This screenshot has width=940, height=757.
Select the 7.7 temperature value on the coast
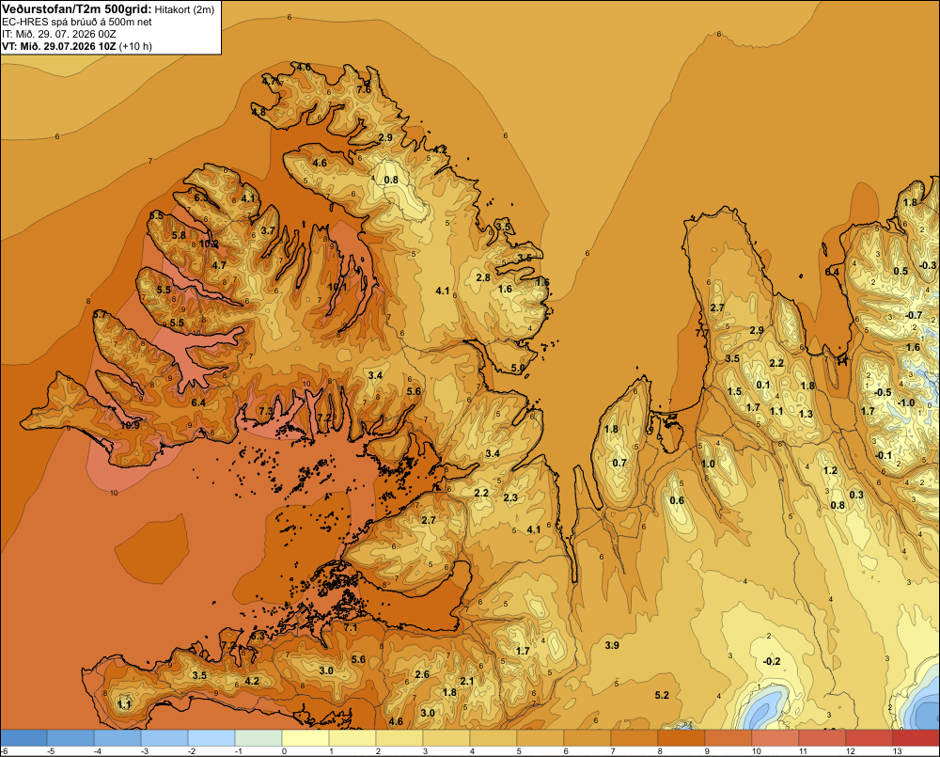[x=701, y=332]
